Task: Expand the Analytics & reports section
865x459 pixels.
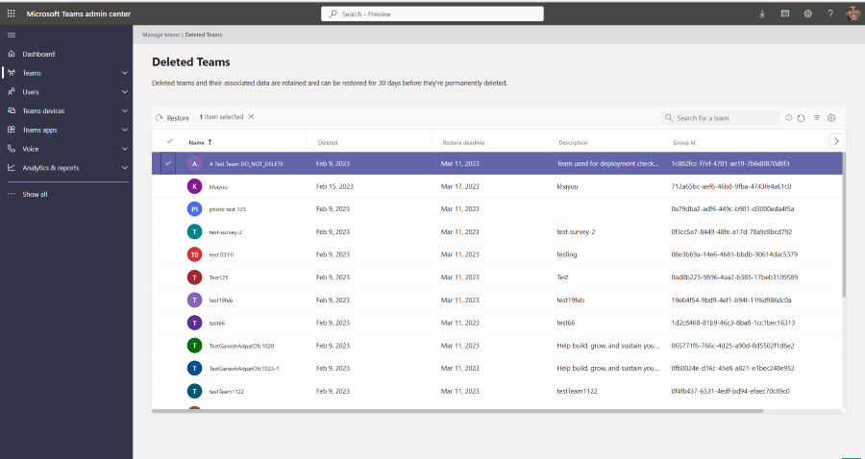Action: tap(125, 167)
